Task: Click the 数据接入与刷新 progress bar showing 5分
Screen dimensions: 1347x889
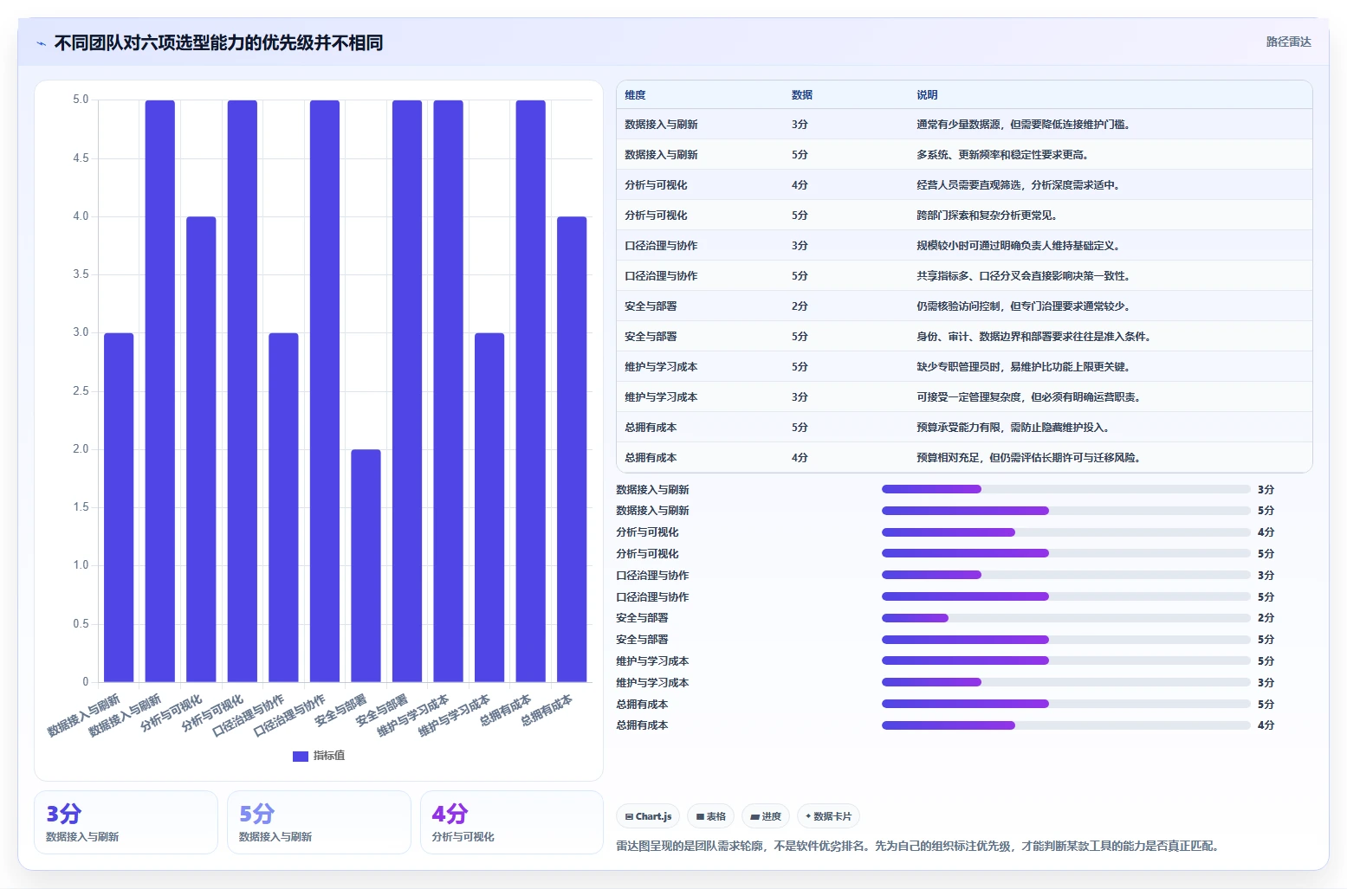Action: coord(1065,511)
